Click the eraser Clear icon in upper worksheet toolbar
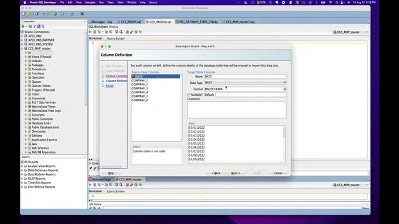This screenshot has height=224, width=399. [132, 32]
